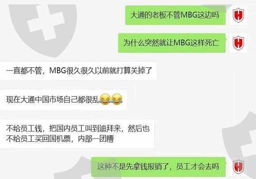Select the green bubble 大通的老板不管MBG这边吗
Image resolution: width=256 pixels, height=179 pixels.
click(176, 15)
